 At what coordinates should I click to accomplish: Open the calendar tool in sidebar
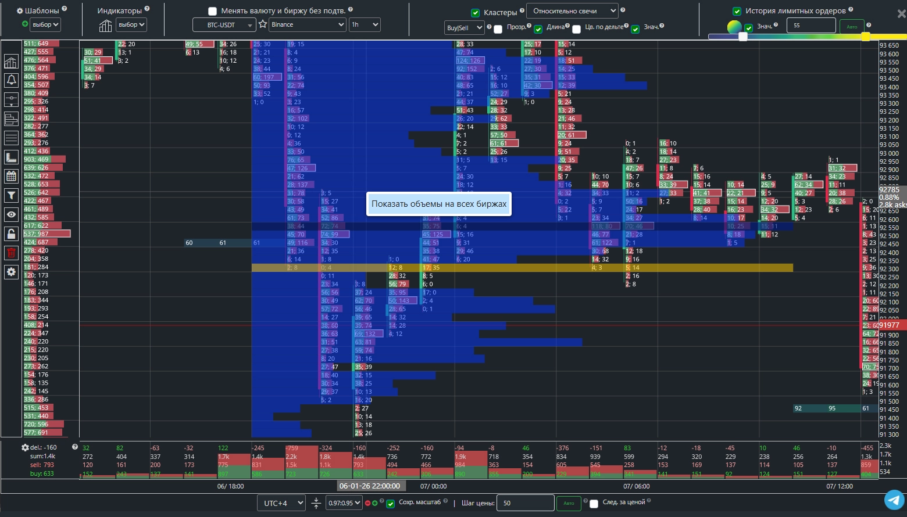point(11,176)
